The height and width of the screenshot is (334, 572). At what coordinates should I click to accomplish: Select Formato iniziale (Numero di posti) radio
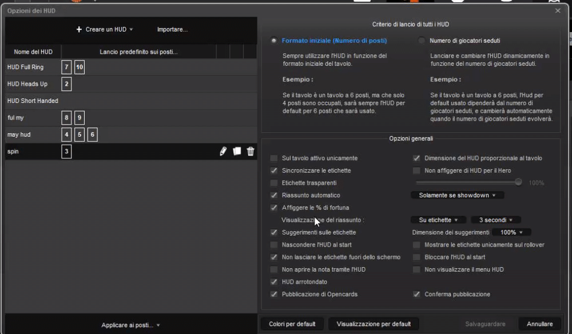(273, 41)
